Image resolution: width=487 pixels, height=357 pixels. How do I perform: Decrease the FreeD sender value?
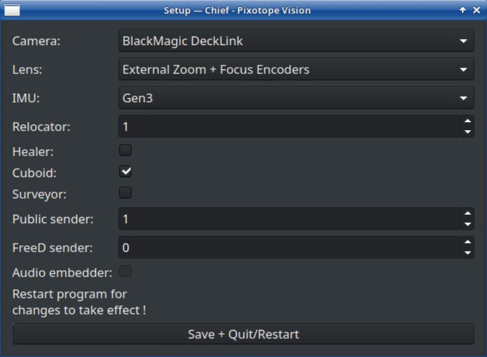click(x=467, y=253)
